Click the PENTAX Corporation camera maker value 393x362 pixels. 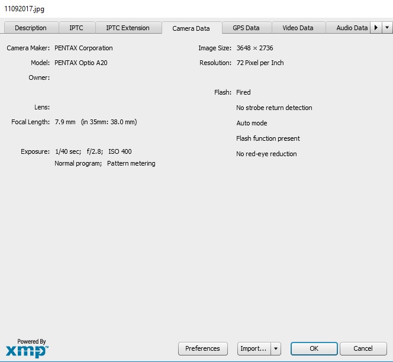(x=83, y=48)
